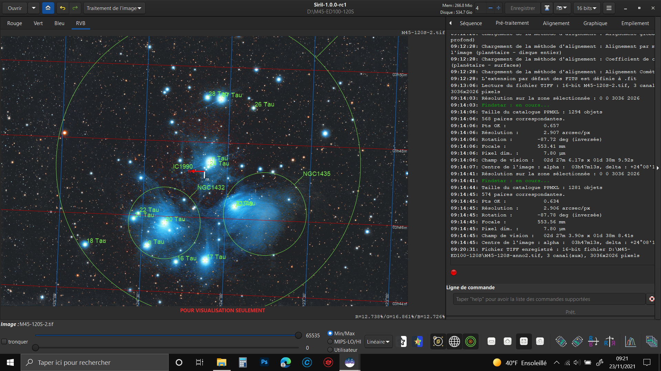
Task: Enable the tronquer checkbox
Action: 4,341
